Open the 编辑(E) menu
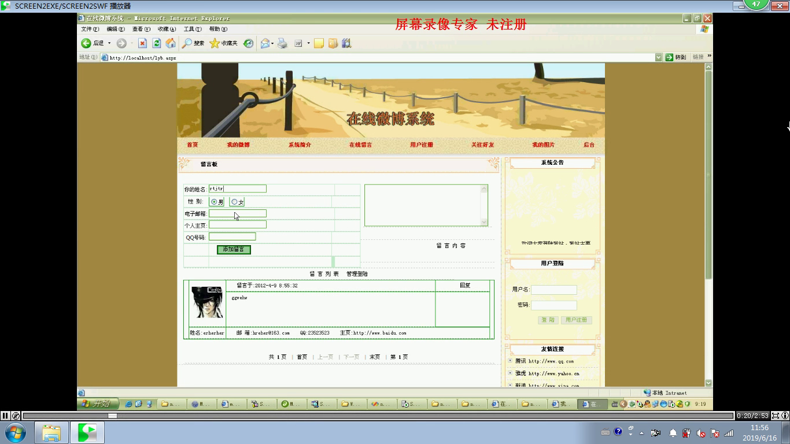 [116, 29]
